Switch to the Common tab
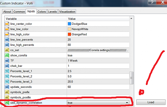The width and height of the screenshot is (167, 107). tap(19, 11)
